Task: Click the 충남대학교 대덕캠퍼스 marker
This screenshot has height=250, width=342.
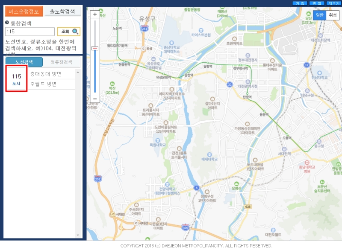Action: (172, 43)
